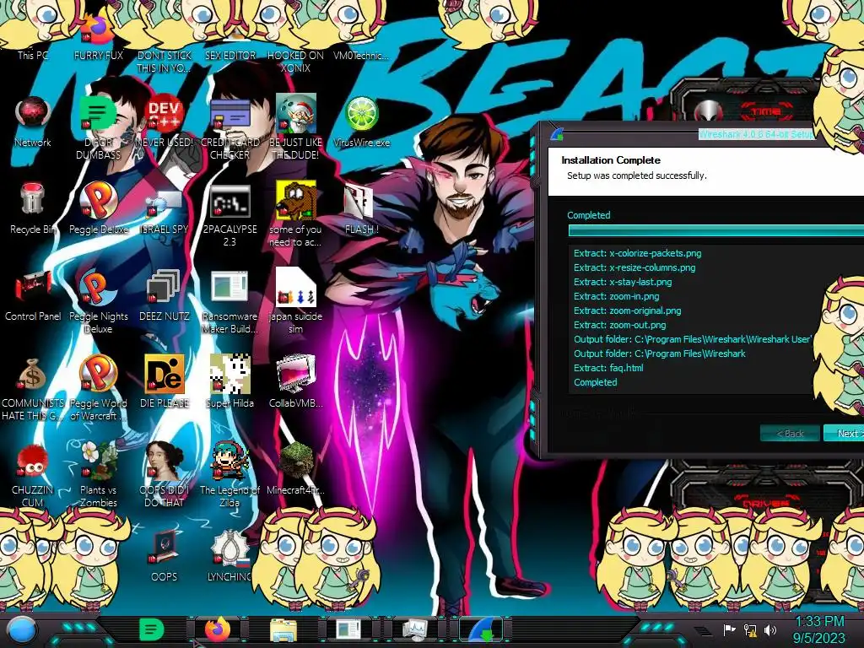Screen dimensions: 864x648
Task: Click the Installation Complete heading
Action: coord(611,160)
